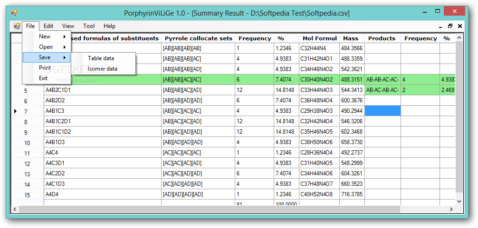Click the Products column header
This screenshot has width=478, height=228.
click(x=382, y=38)
